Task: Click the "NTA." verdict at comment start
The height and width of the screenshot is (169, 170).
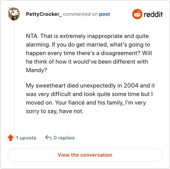Action: [x=32, y=36]
